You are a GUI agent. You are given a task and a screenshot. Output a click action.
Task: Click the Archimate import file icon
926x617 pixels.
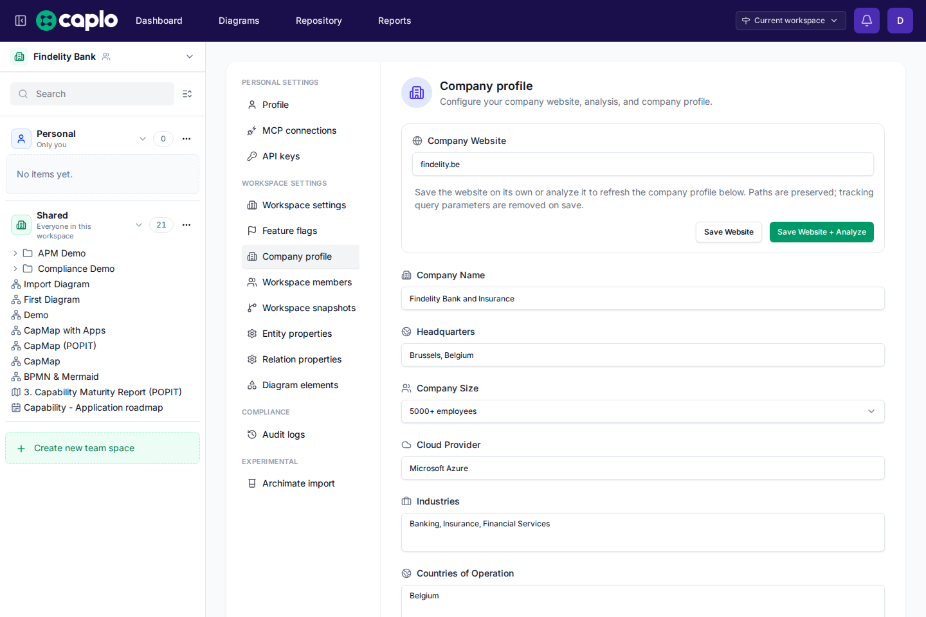click(x=252, y=483)
